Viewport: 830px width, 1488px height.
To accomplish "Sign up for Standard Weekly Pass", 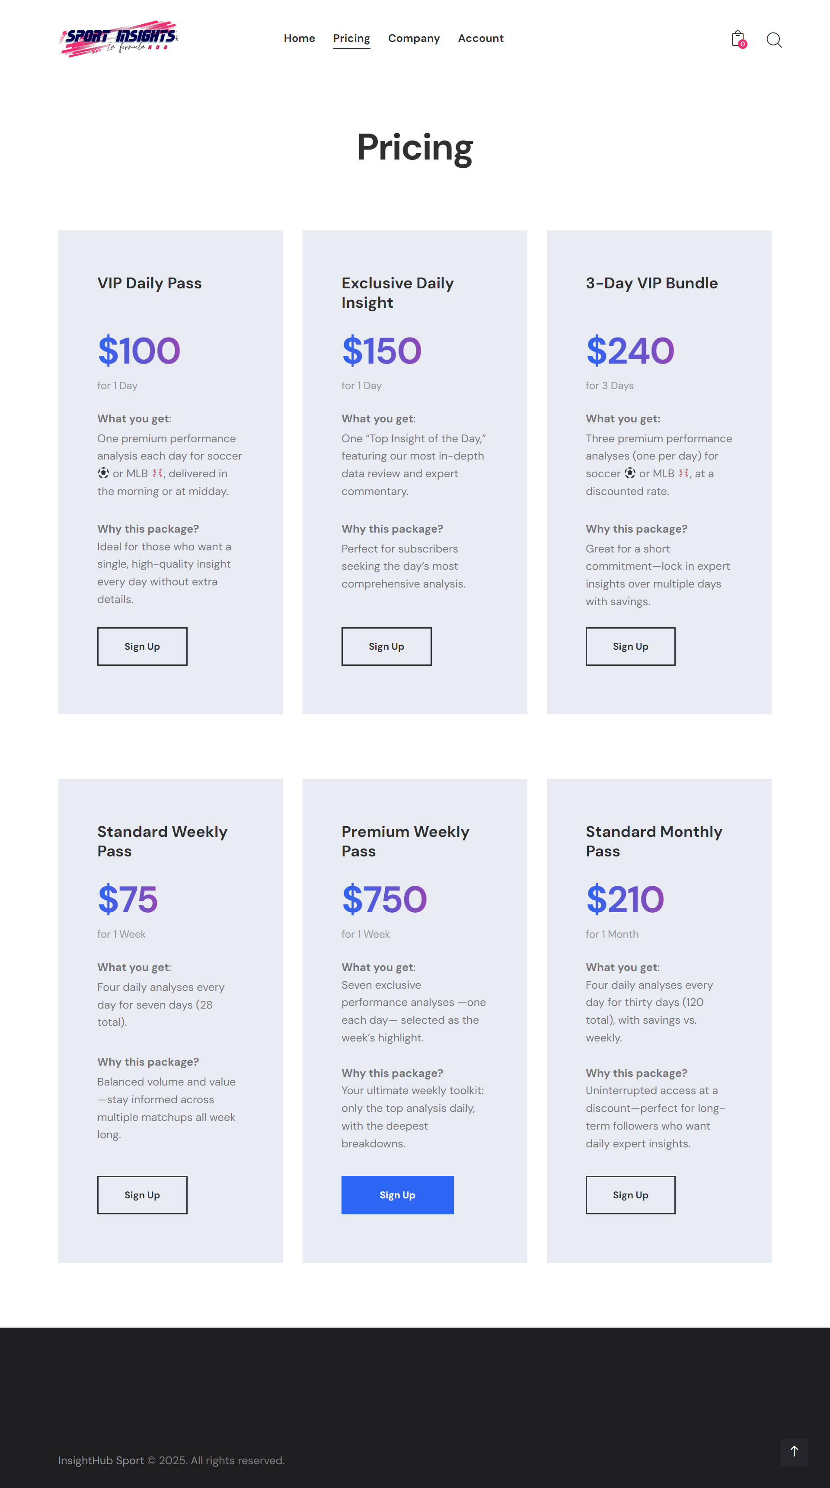I will [x=142, y=1195].
